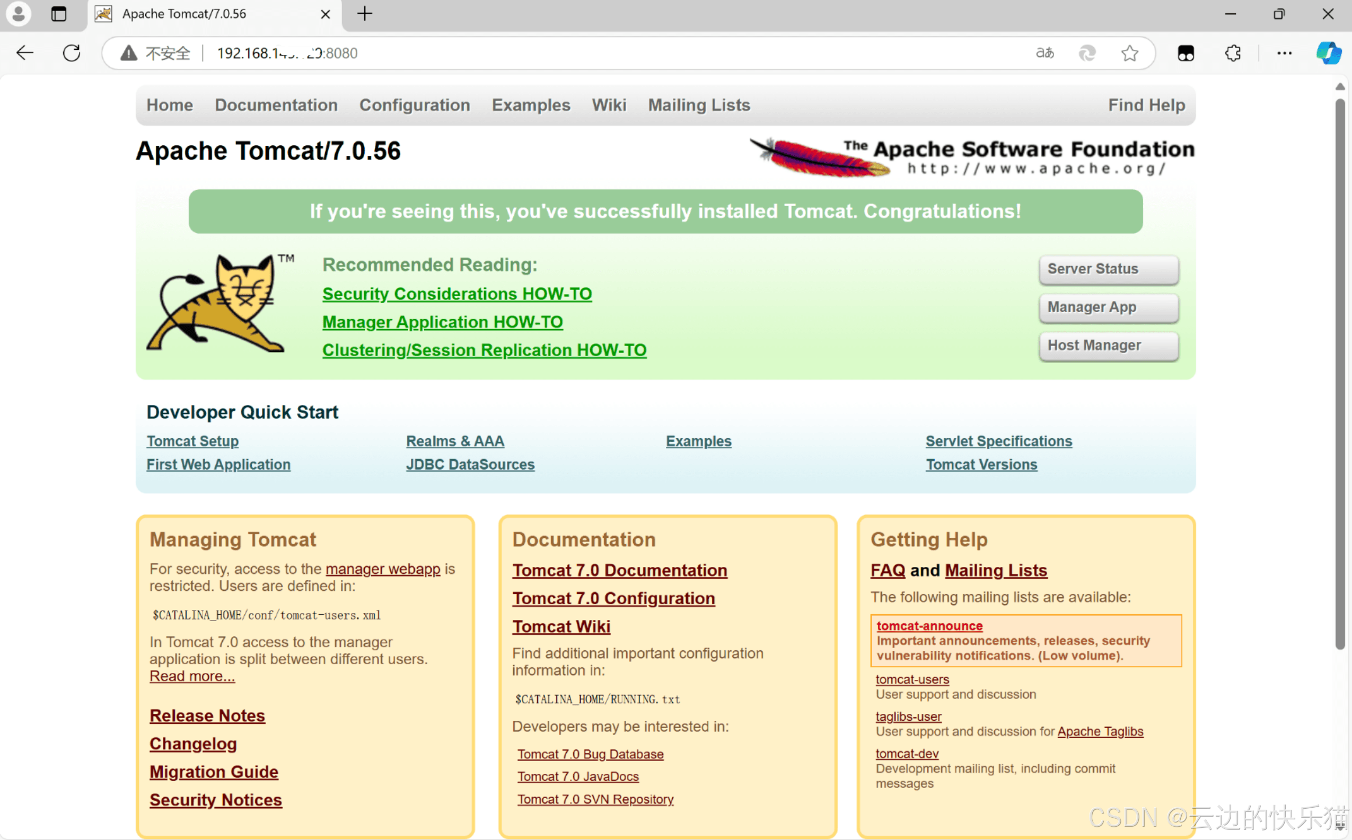Open the Security Notices link
The image size is (1352, 840).
(216, 800)
